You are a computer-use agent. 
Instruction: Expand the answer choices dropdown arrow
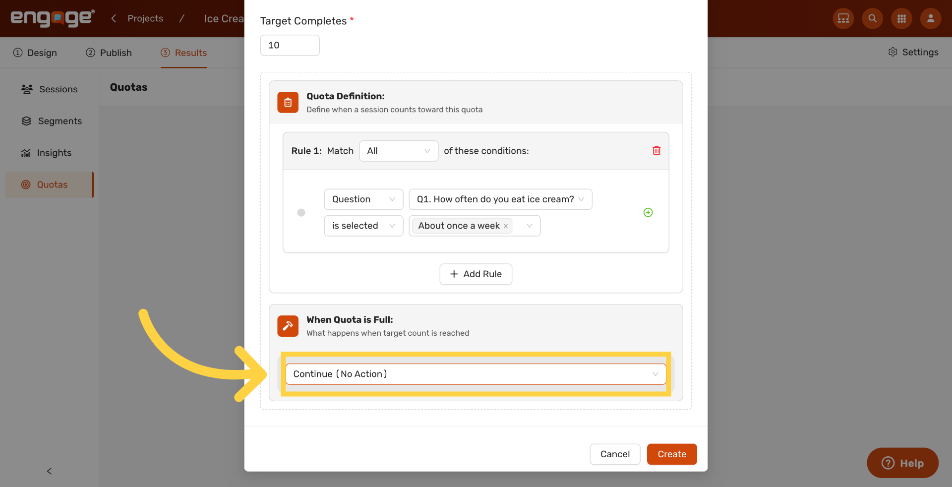pyautogui.click(x=530, y=226)
